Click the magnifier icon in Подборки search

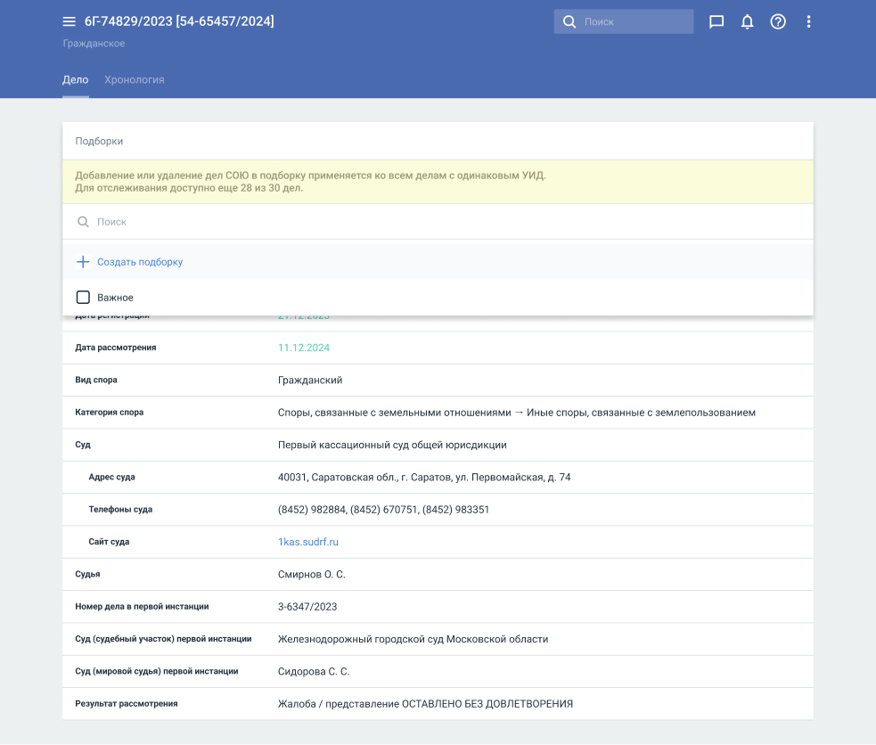coord(83,222)
